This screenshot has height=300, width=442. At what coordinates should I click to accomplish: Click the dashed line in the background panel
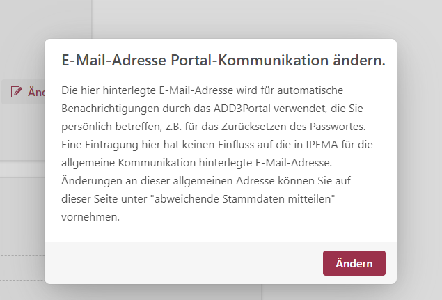[21, 255]
